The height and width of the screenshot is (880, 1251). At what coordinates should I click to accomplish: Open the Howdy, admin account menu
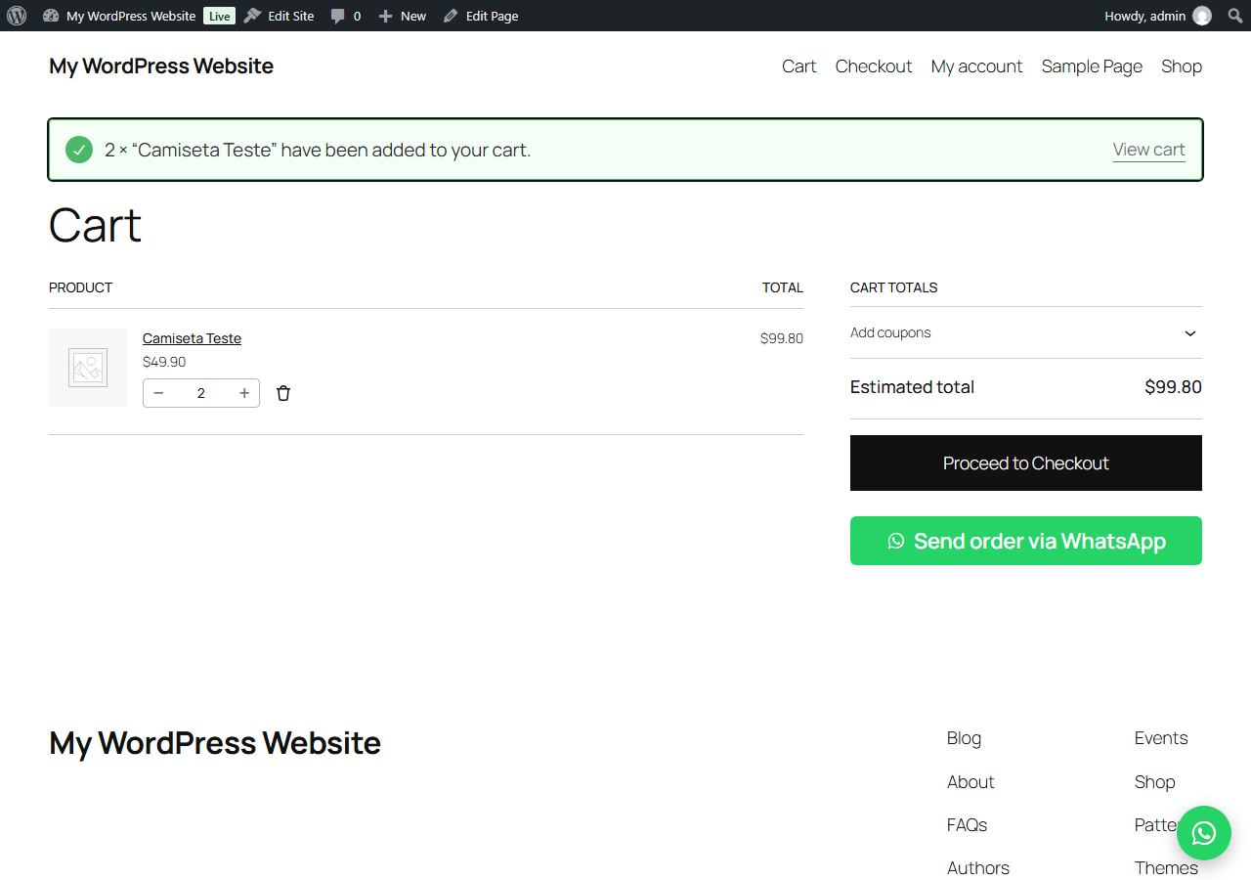tap(1157, 16)
